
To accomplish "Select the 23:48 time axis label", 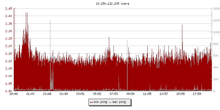I will (47, 94).
